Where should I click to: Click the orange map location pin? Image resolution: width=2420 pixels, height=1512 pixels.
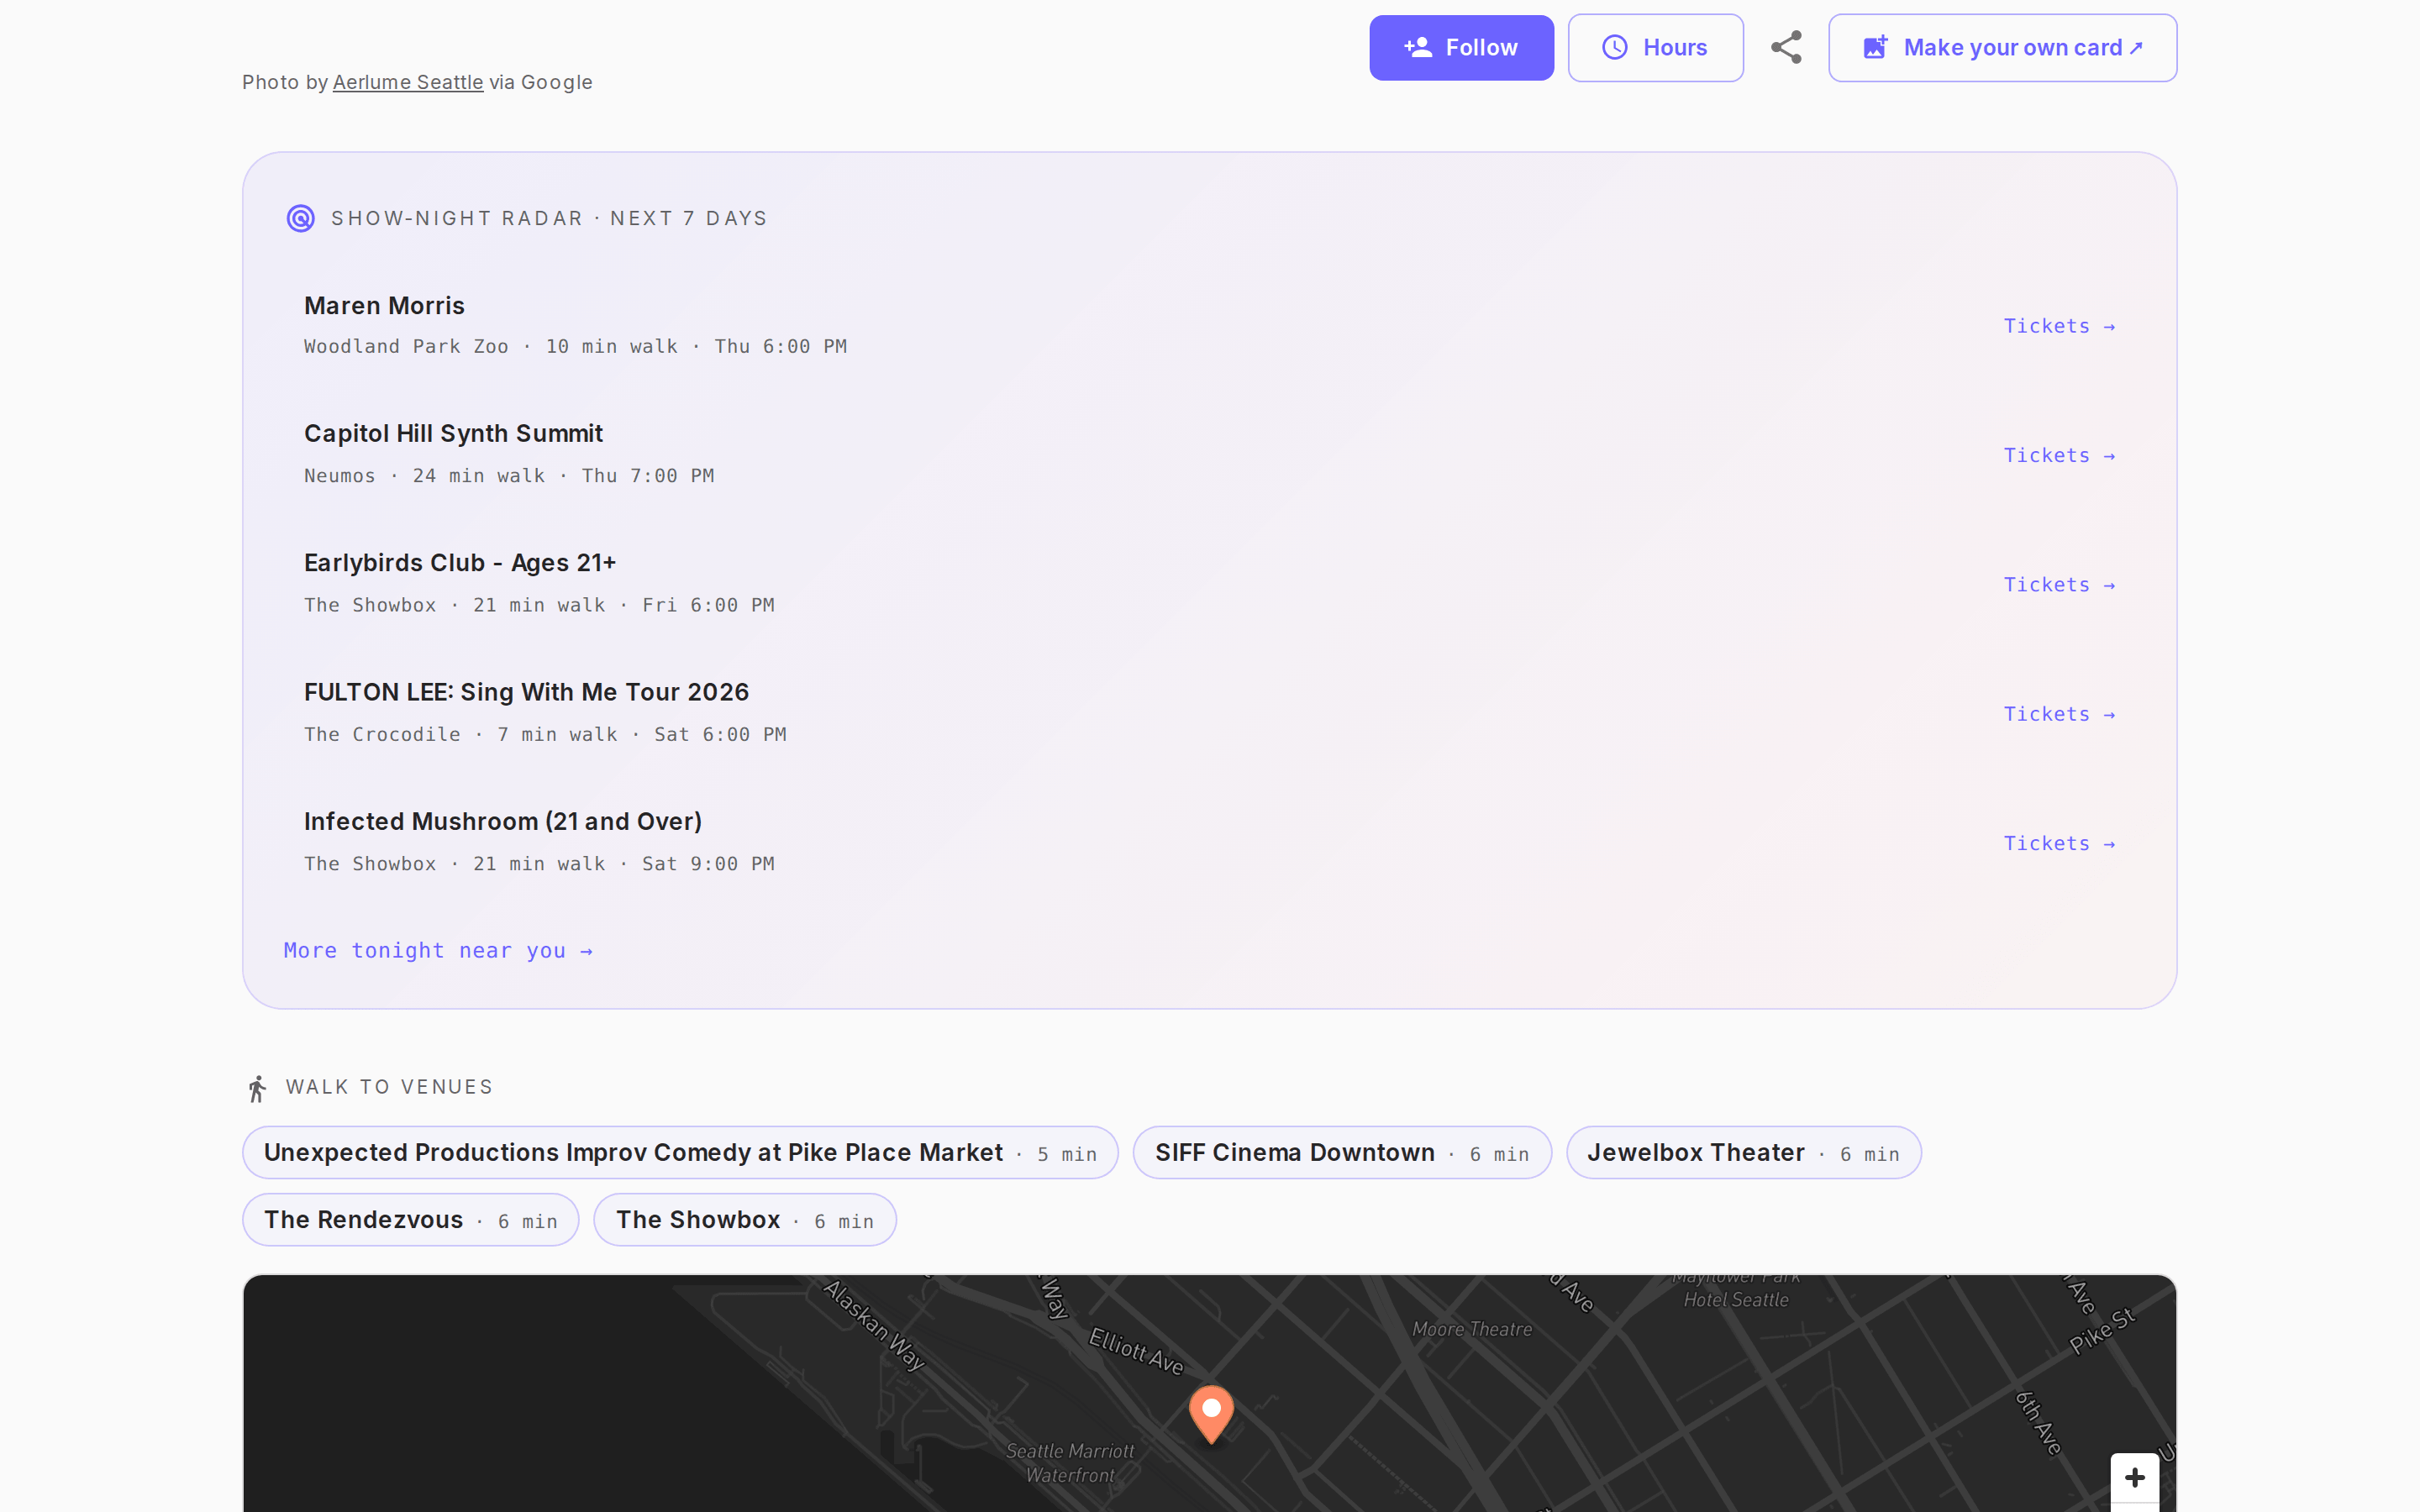[1211, 1412]
